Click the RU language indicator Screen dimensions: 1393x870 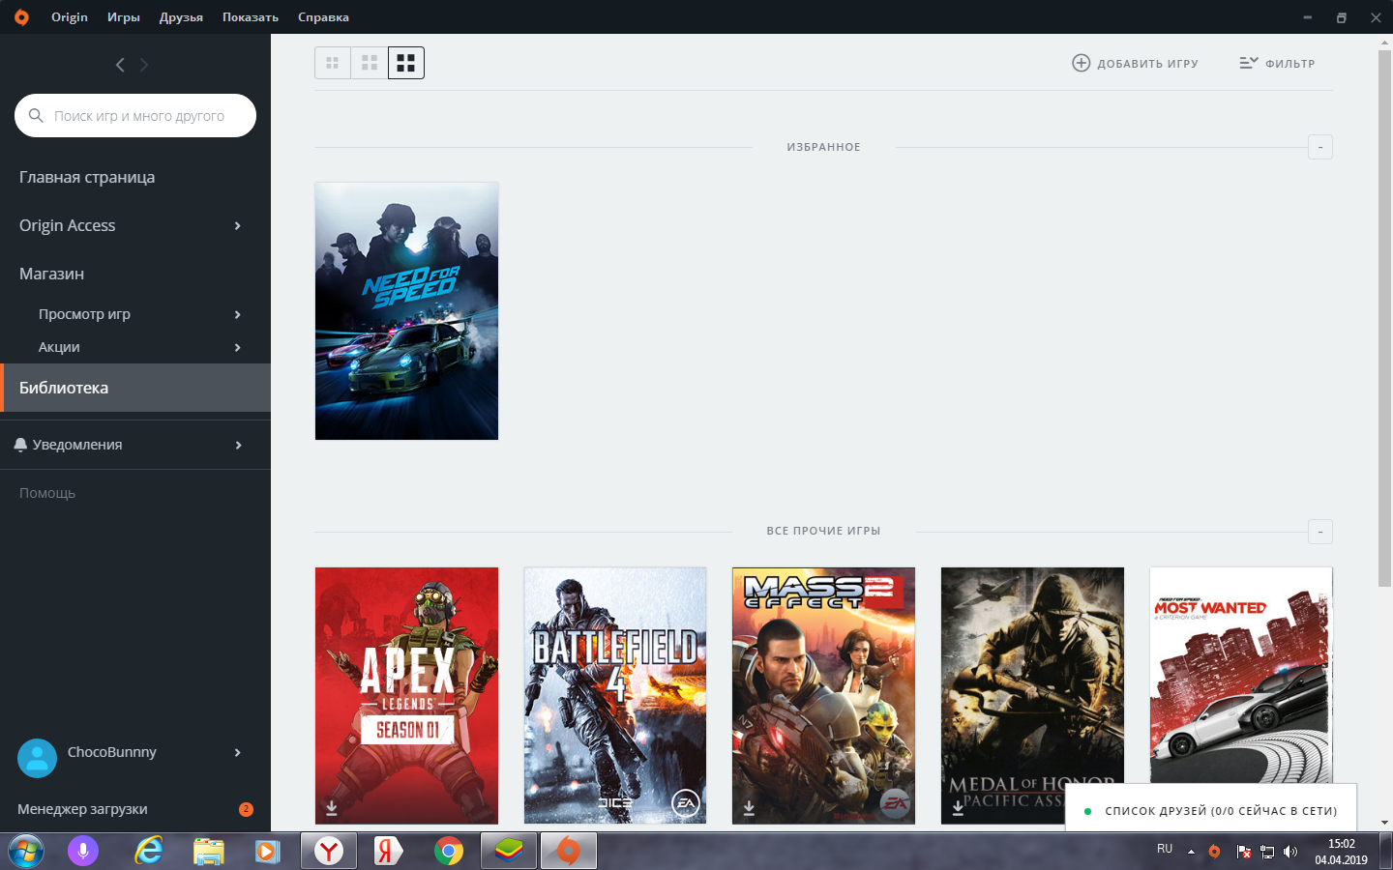click(1165, 849)
